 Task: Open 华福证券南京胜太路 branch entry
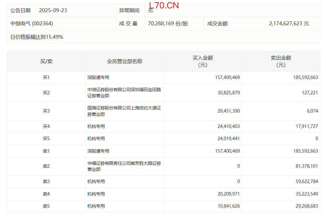(x=124, y=166)
